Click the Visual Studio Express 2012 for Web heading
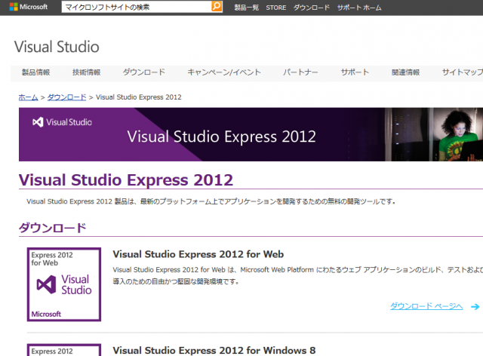Image resolution: width=483 pixels, height=356 pixels. [x=198, y=254]
